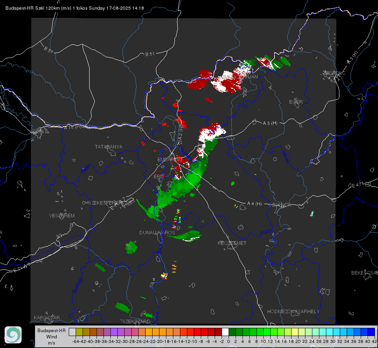Click the MISKOLC city label
This screenshot has width=378, height=348.
click(x=335, y=73)
